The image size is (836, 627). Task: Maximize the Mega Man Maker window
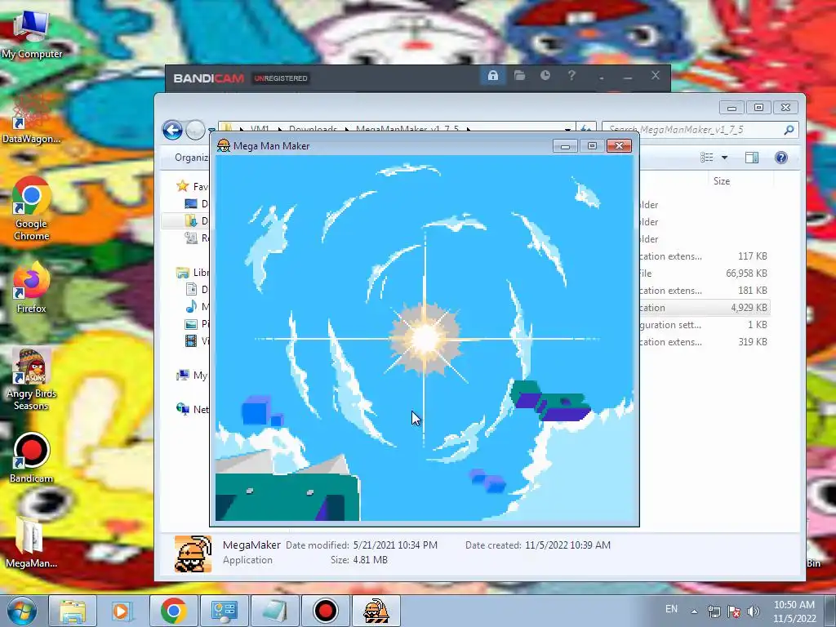pos(592,145)
